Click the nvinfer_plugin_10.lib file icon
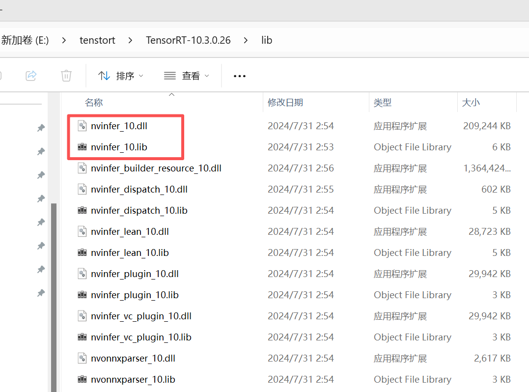Viewport: 529px width, 392px height. coord(82,295)
